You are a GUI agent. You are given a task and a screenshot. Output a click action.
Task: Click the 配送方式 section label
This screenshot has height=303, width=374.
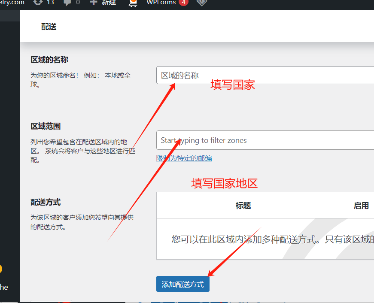(46, 202)
